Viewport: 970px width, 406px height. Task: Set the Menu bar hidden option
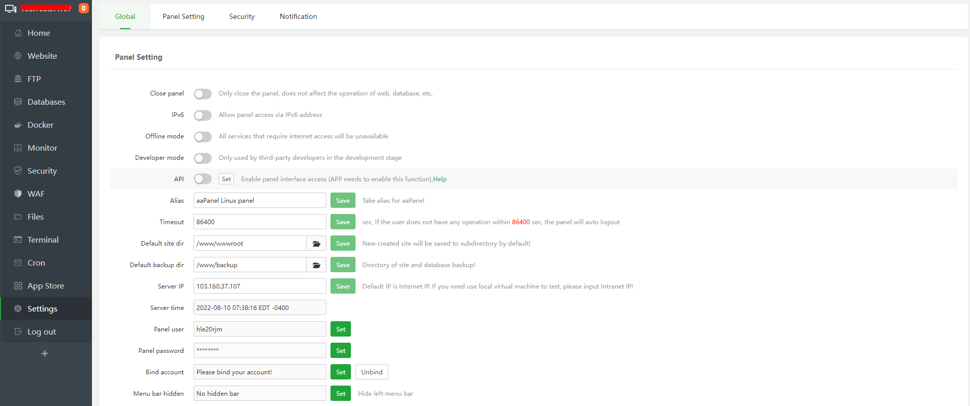pos(341,394)
